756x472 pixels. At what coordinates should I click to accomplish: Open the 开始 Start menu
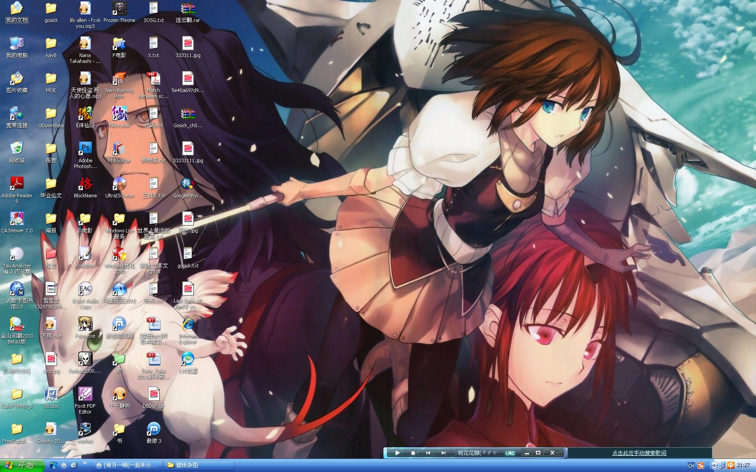(22, 465)
